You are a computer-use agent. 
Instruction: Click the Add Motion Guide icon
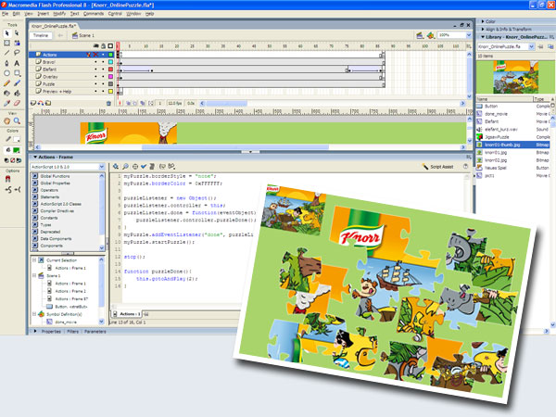tap(41, 103)
